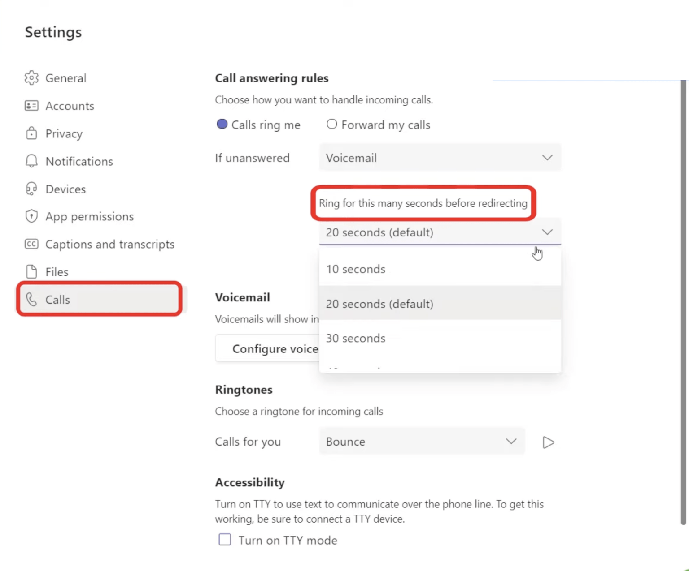Click the General settings gear icon
The image size is (689, 571).
click(x=31, y=78)
